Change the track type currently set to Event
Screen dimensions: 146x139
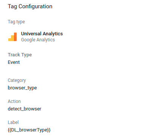pyautogui.click(x=14, y=62)
